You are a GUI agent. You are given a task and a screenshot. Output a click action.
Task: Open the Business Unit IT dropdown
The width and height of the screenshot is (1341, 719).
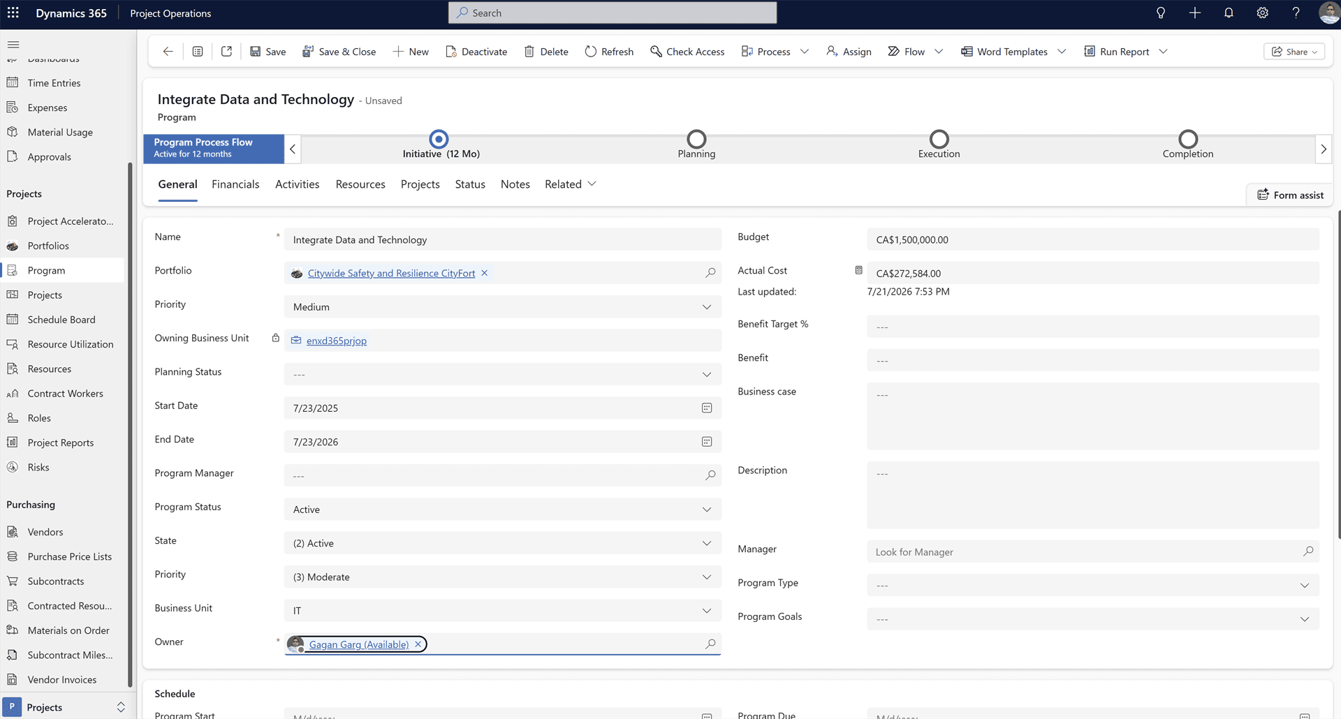click(x=502, y=611)
